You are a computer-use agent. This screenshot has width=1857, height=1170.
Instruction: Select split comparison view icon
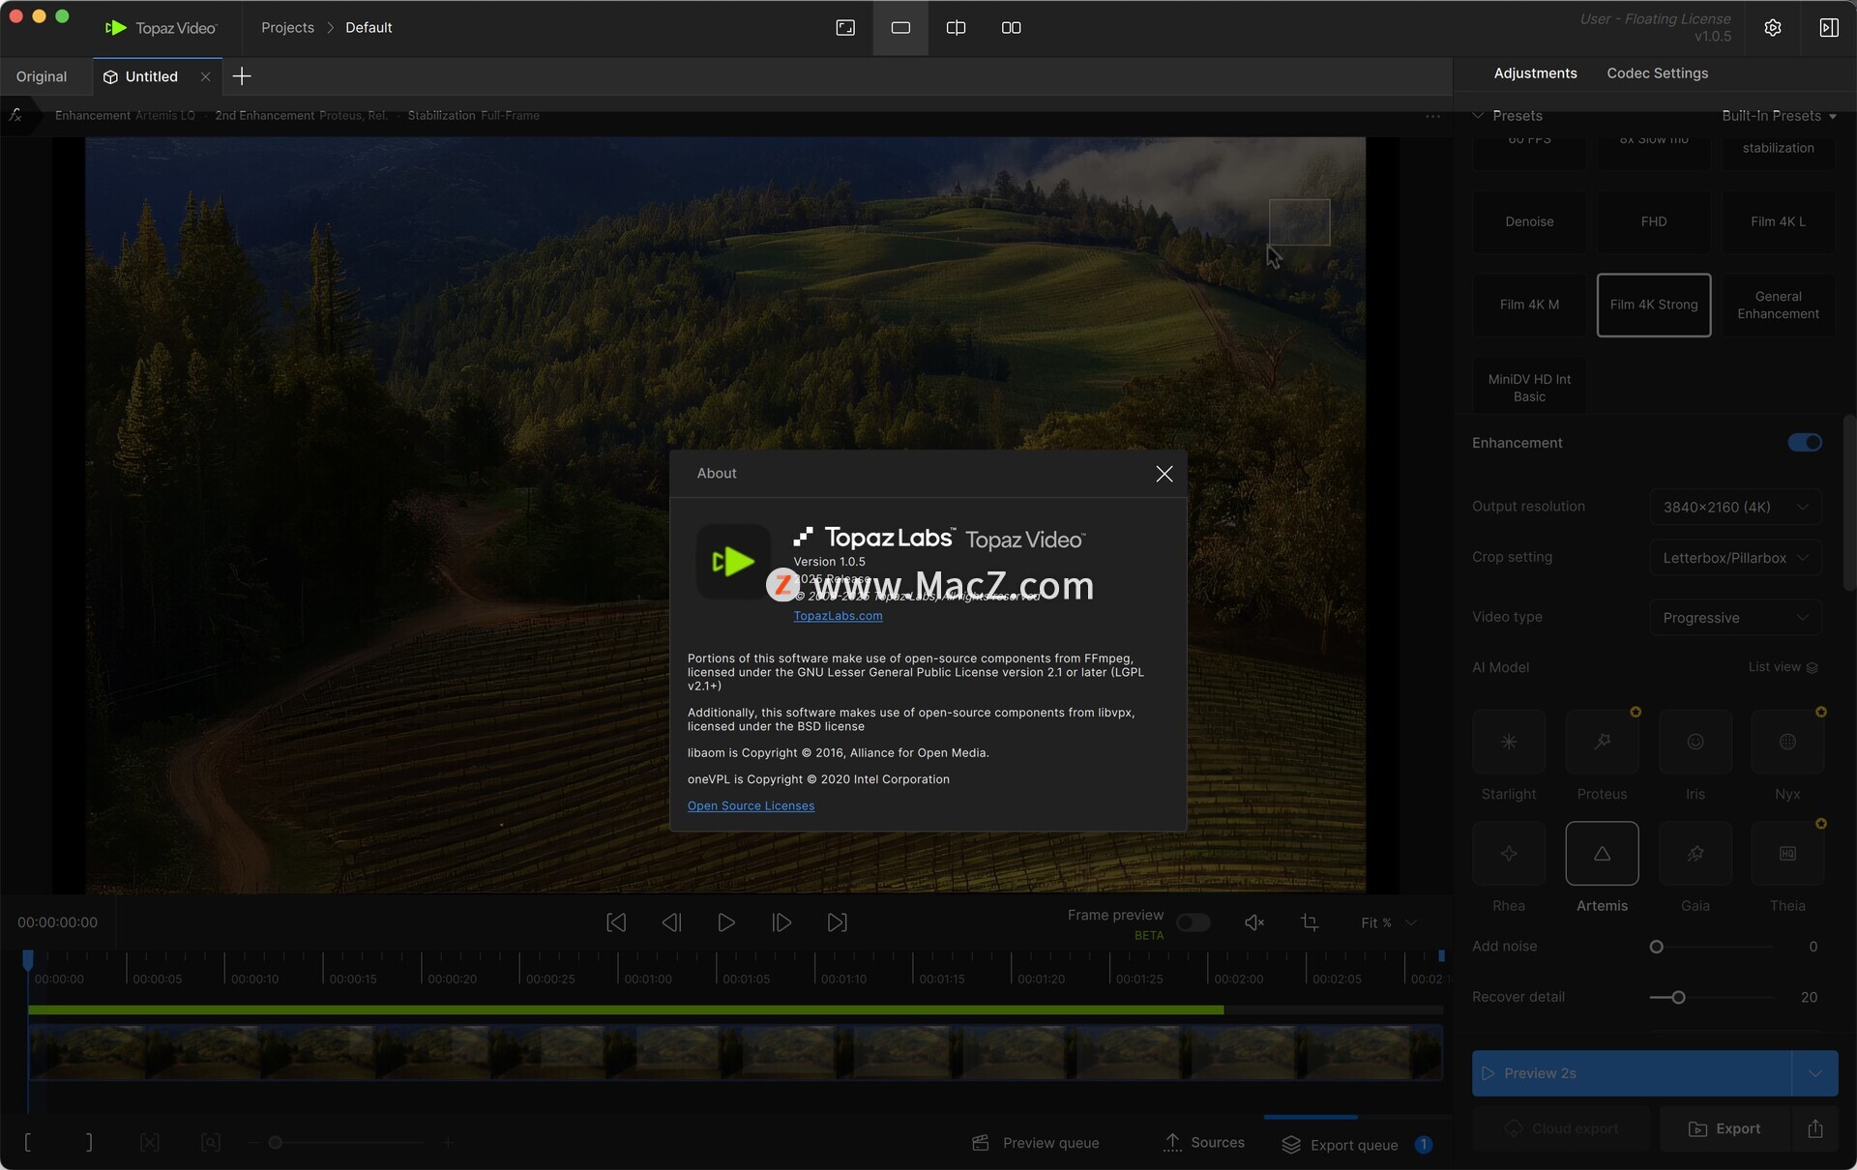point(956,28)
